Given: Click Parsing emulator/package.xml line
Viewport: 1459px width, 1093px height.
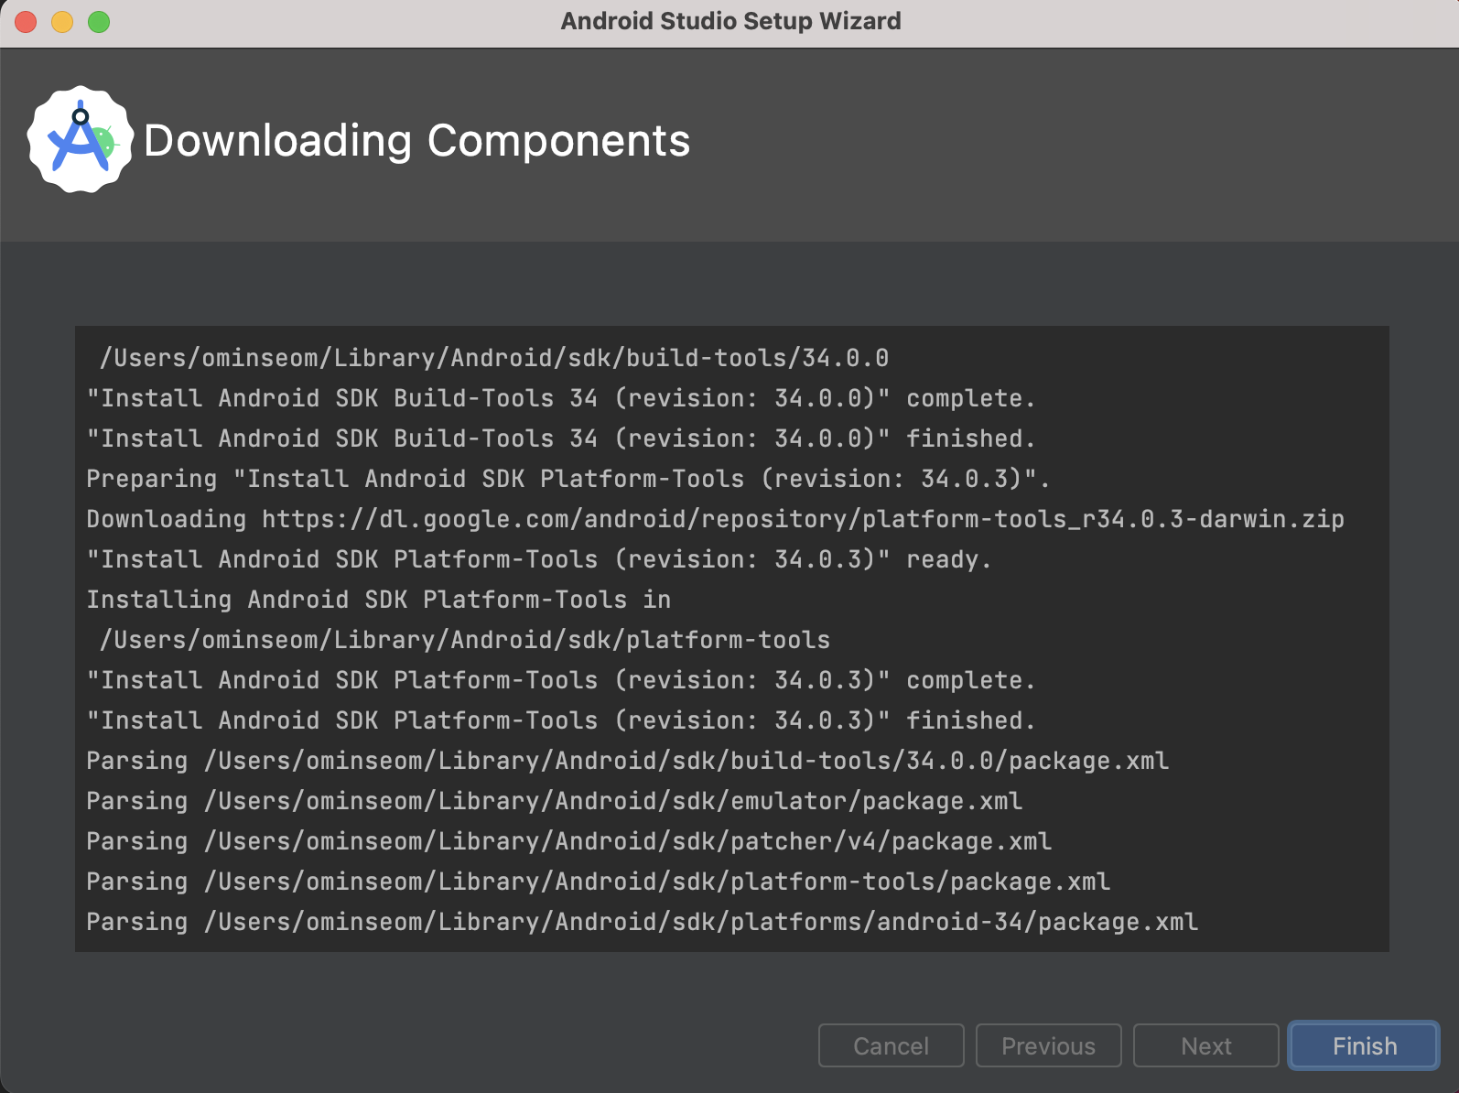Looking at the screenshot, I should tap(555, 801).
